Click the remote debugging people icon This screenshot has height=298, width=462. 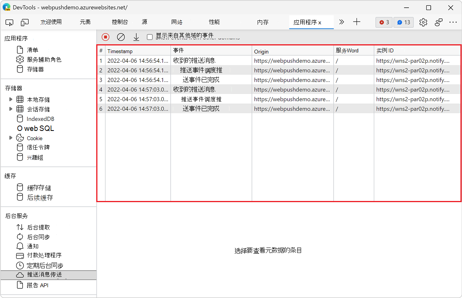pyautogui.click(x=439, y=22)
